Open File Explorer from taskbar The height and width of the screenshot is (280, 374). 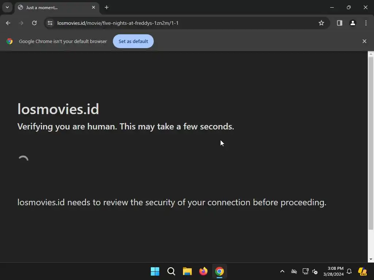(187, 271)
